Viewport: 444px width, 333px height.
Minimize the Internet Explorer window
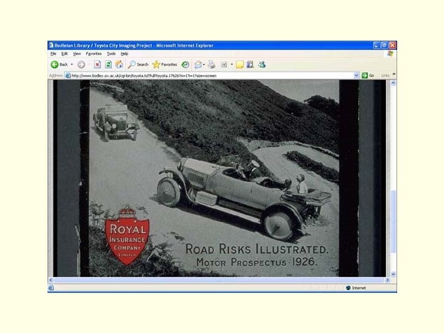(376, 45)
